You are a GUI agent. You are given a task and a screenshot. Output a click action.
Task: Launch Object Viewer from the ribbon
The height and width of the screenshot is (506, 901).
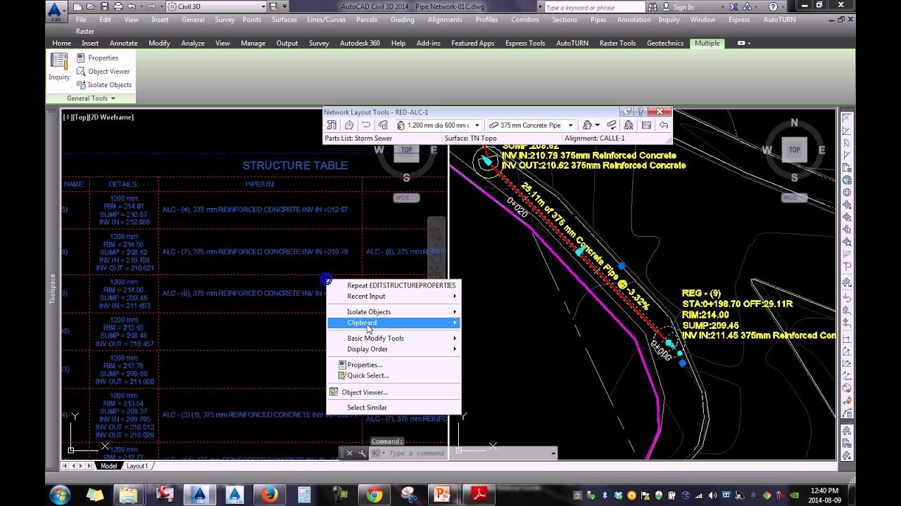(x=103, y=71)
